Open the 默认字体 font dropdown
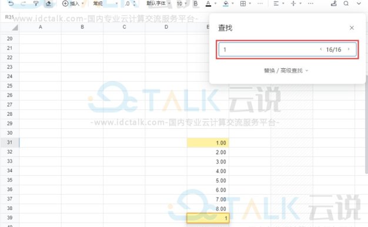Viewport: 368px width, 227px height. (x=158, y=4)
